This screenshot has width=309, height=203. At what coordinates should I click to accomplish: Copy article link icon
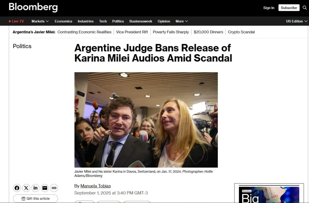[x=54, y=188]
